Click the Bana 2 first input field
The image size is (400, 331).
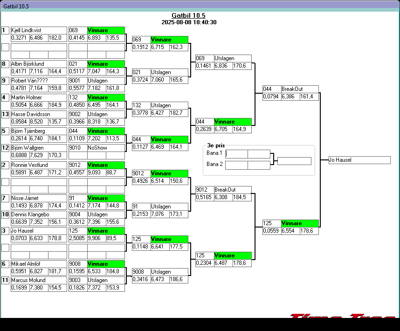(x=236, y=165)
